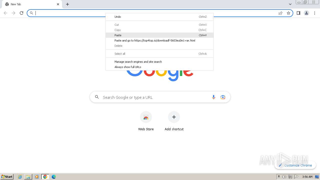Open the network tray icon

click(x=290, y=177)
